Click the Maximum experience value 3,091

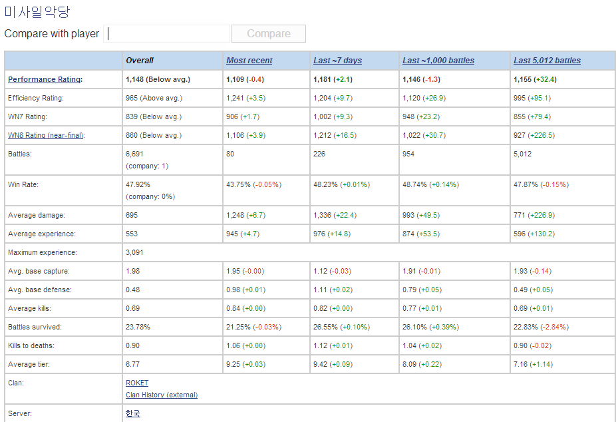pos(134,252)
